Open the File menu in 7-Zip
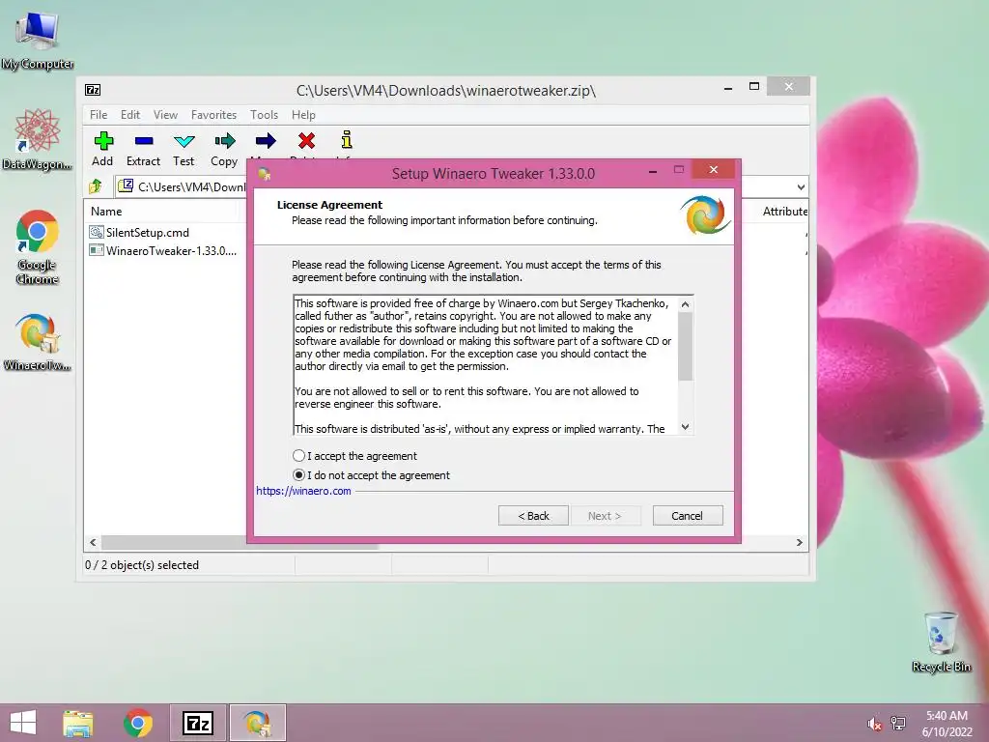The image size is (989, 742). pyautogui.click(x=99, y=115)
